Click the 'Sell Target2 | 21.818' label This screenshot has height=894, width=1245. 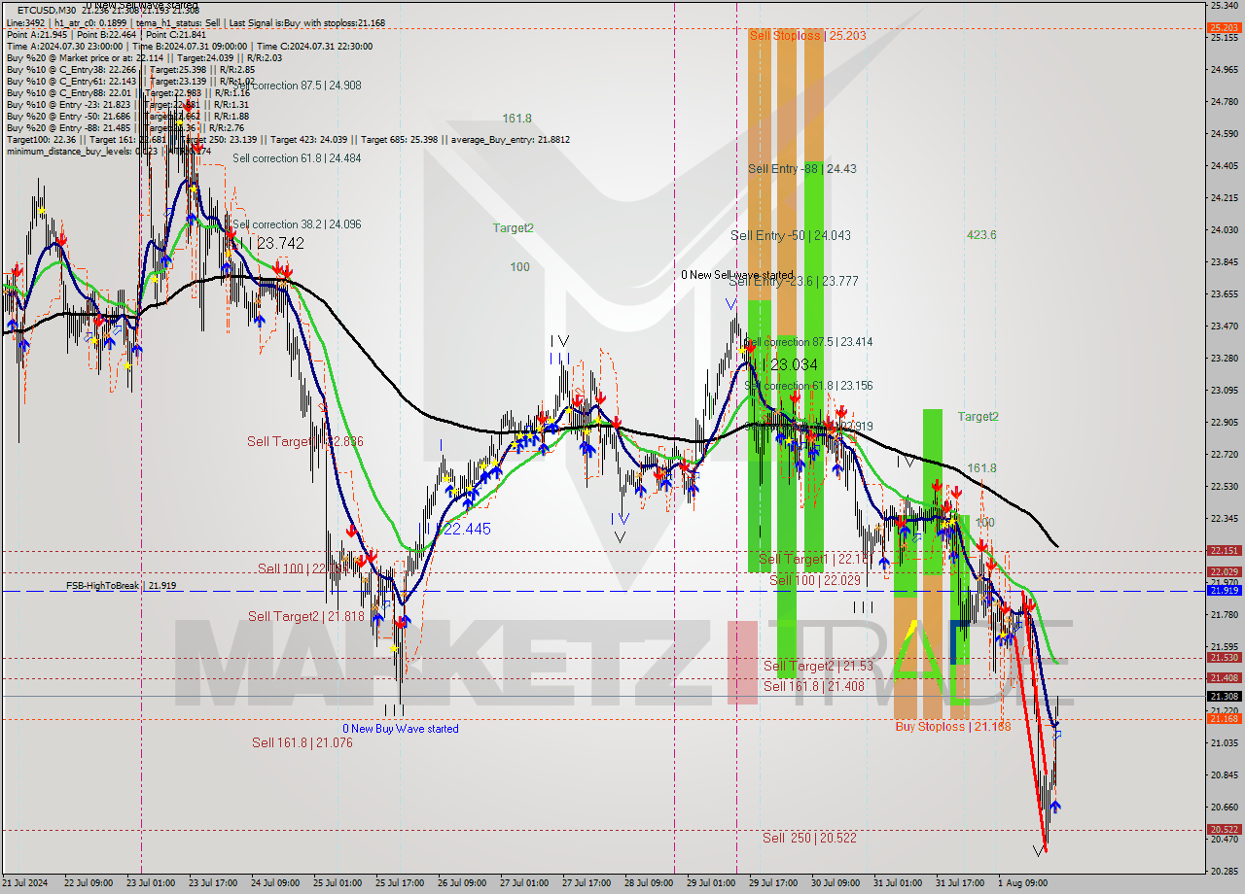click(306, 616)
